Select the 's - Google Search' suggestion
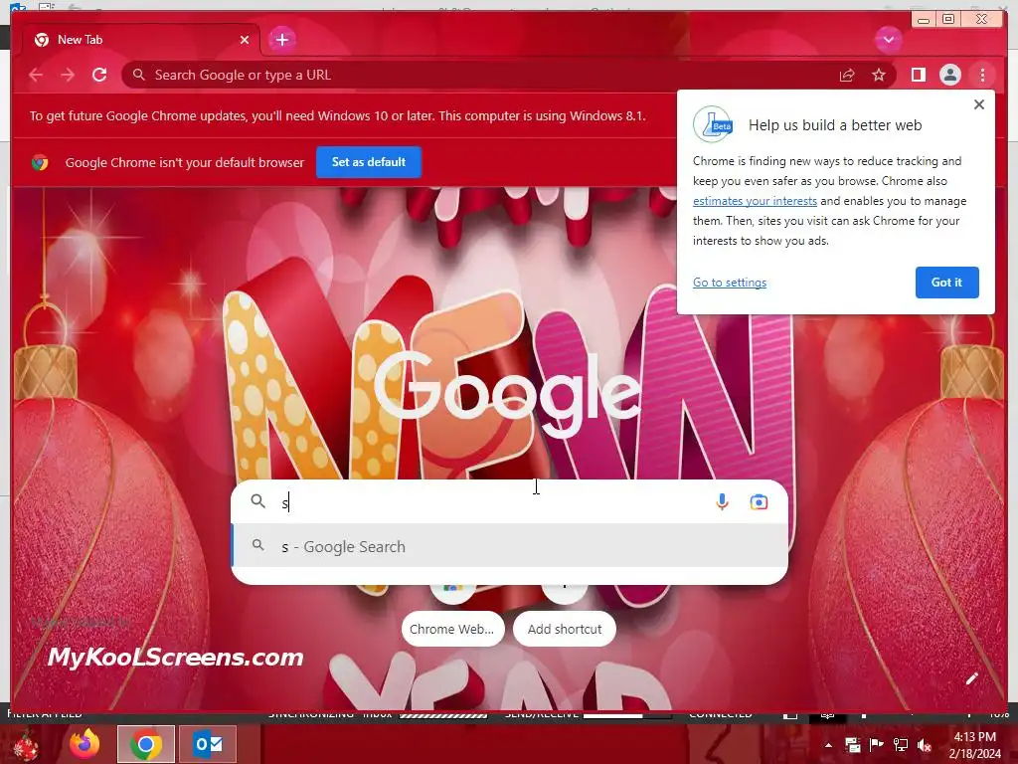 pyautogui.click(x=510, y=546)
